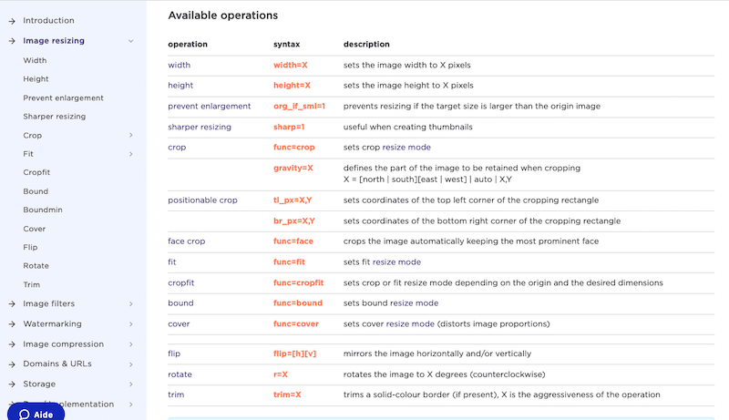
Task: Select Bound in the sidebar
Action: [36, 191]
